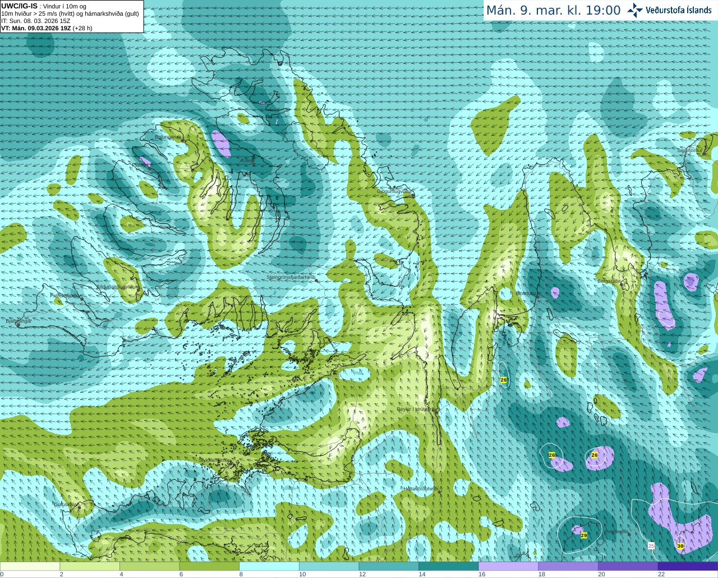Viewport: 718px width, 578px height.
Task: Click the yellow gust marker labeled 30
Action: (x=680, y=545)
